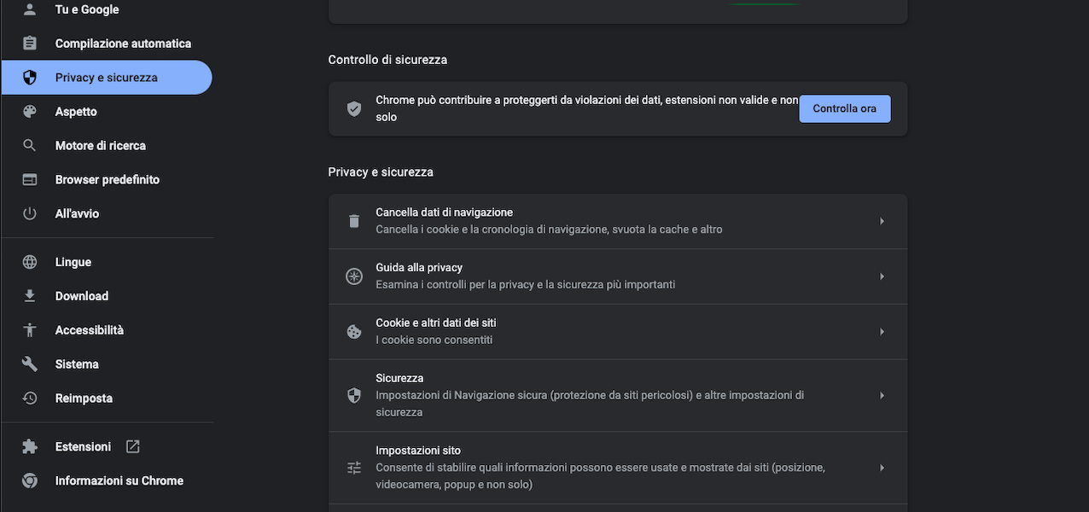Screen dimensions: 1089x512
Task: Click the cookie icon in the settings list
Action: click(353, 332)
